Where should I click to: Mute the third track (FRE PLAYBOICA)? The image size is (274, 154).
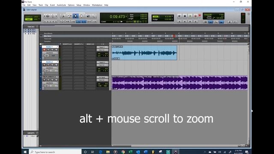coord(56,80)
